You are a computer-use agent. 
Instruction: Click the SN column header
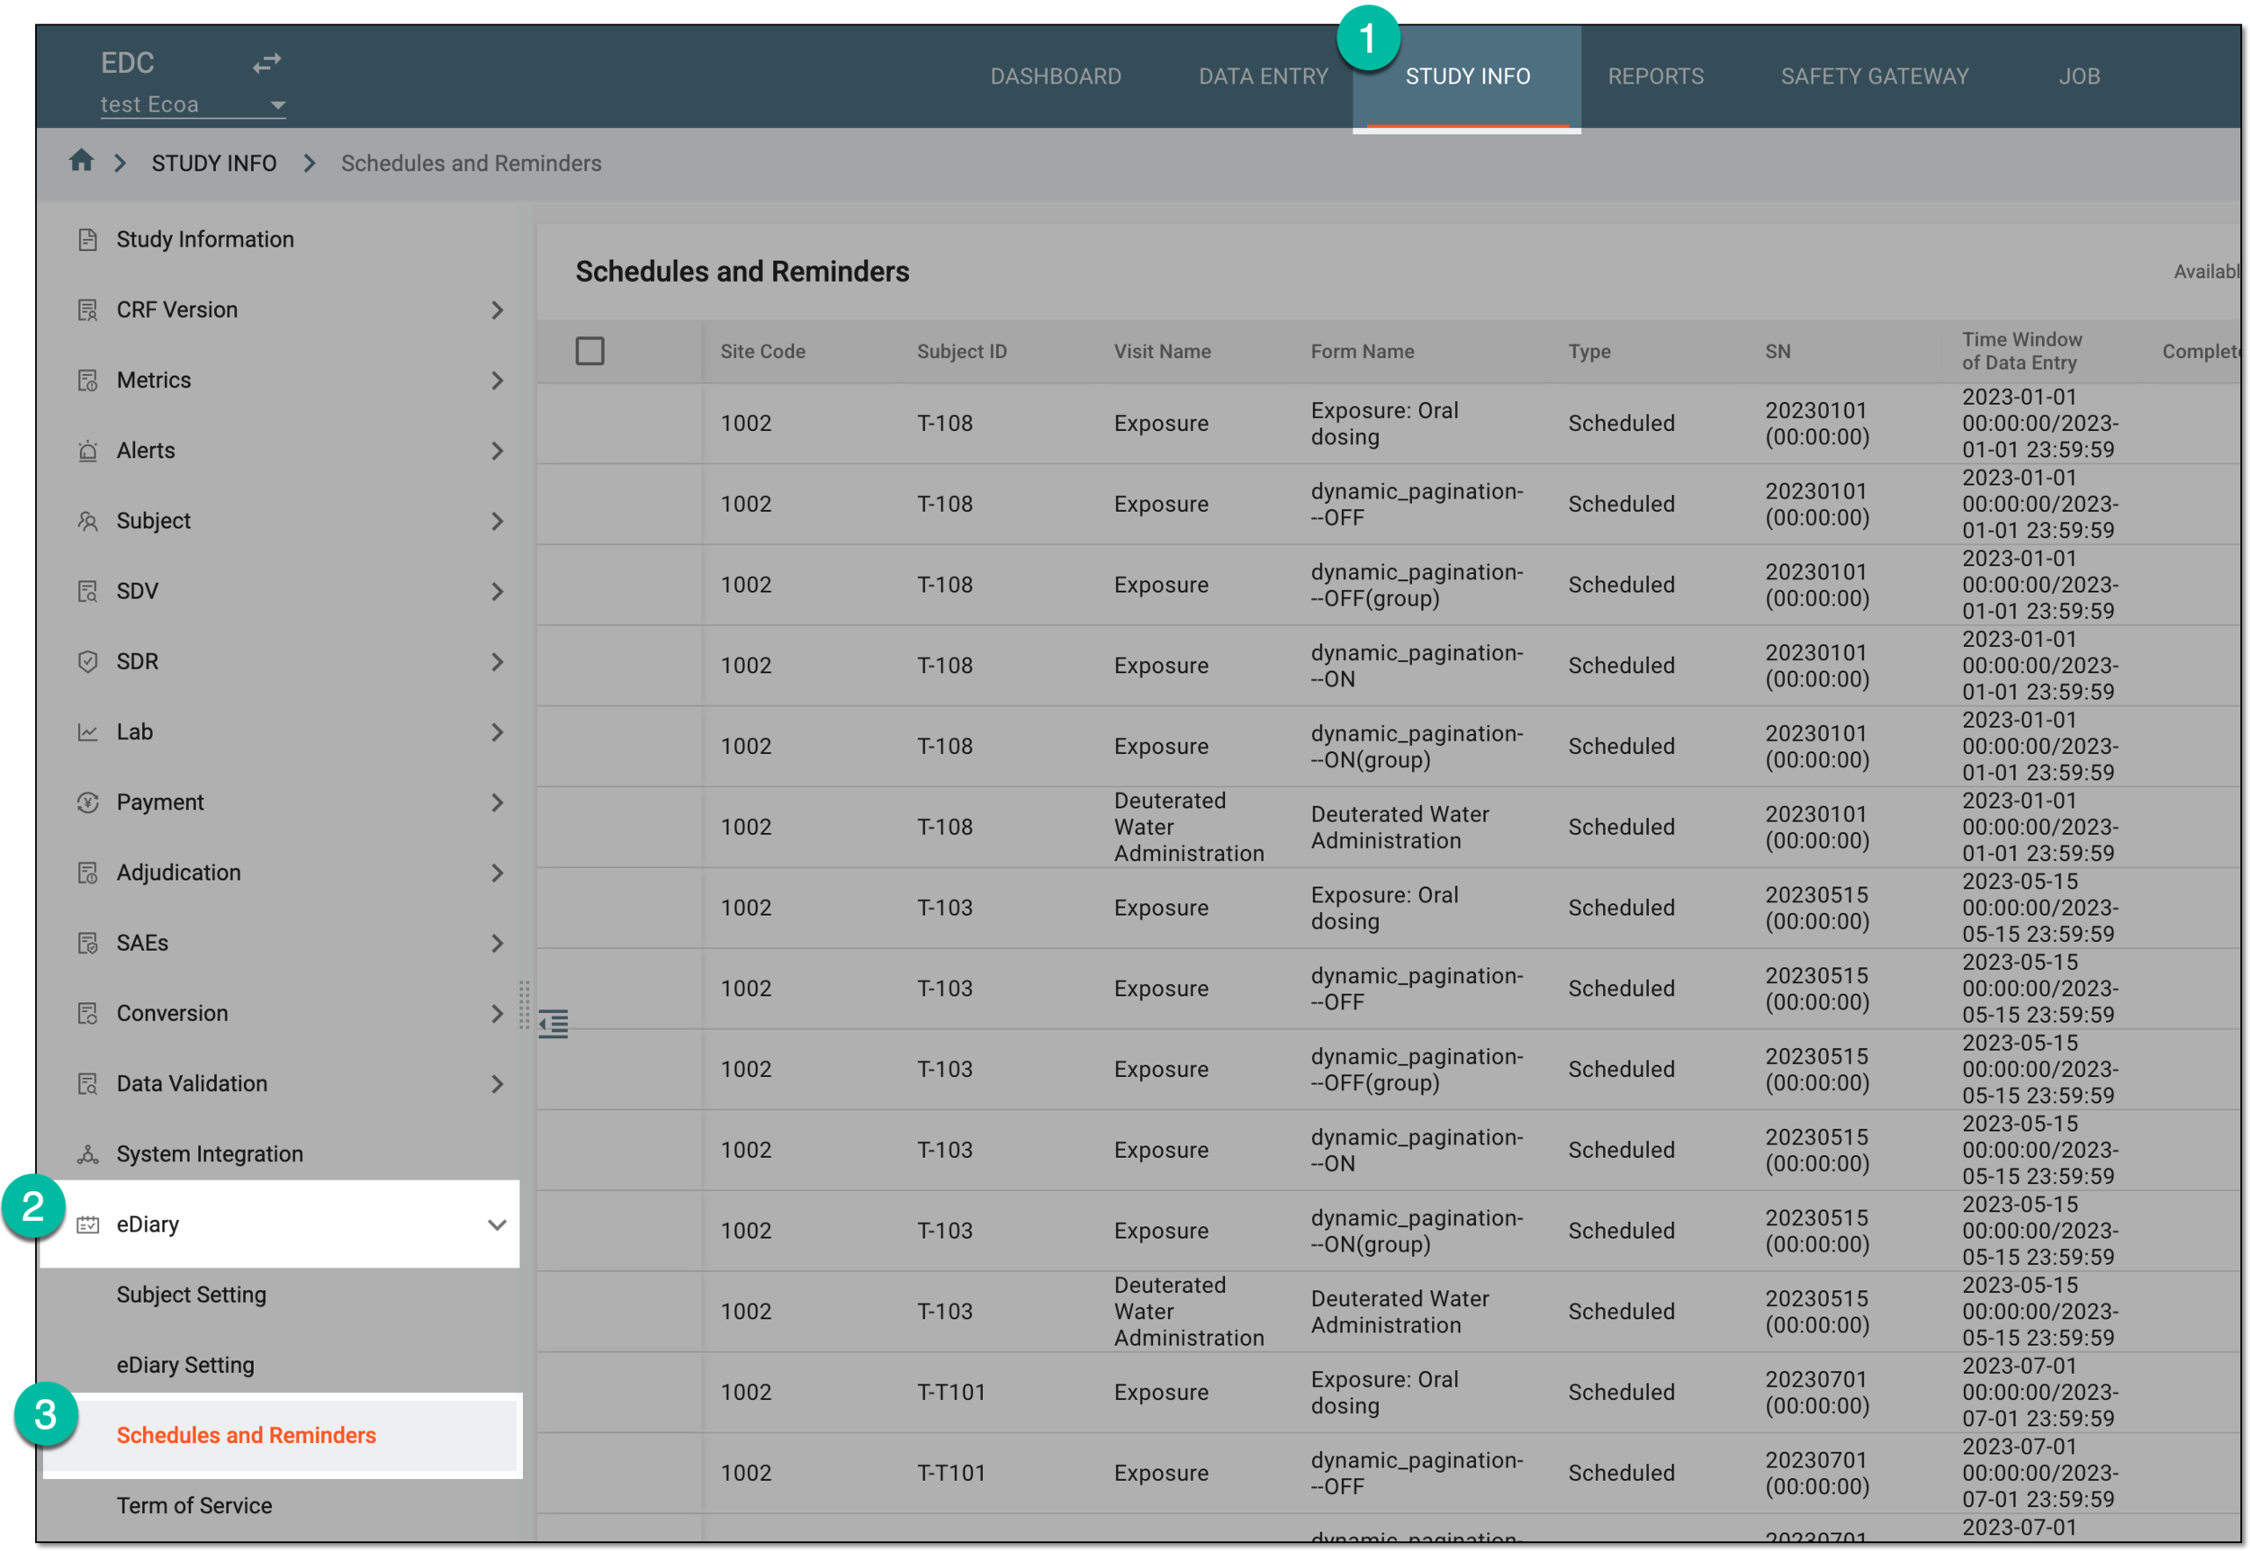[1777, 352]
